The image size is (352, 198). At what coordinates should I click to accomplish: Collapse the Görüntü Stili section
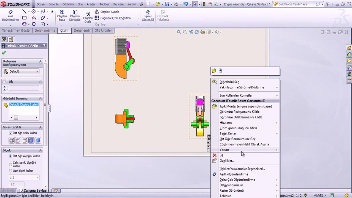click(x=40, y=127)
